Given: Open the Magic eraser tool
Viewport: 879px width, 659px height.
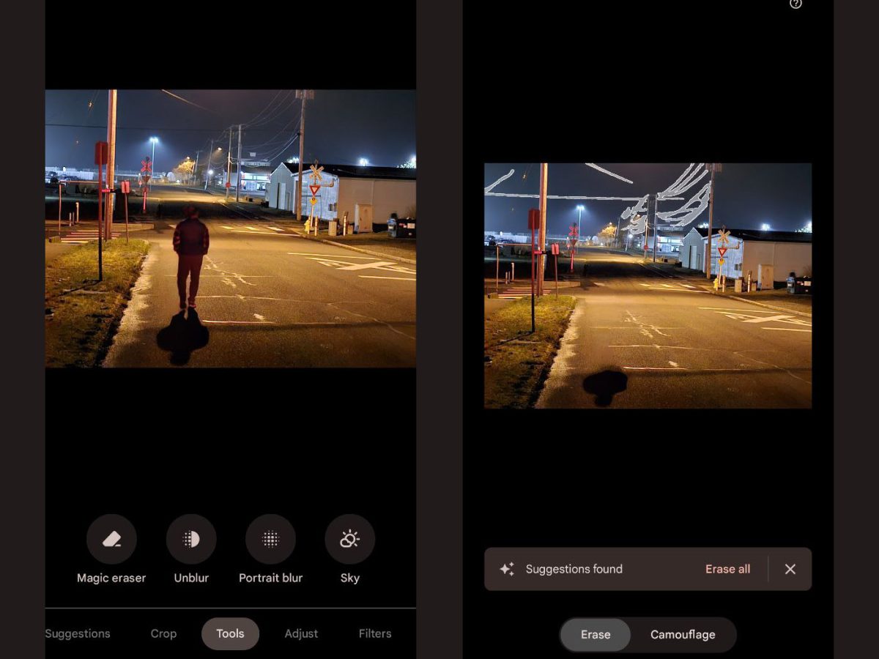Looking at the screenshot, I should (x=111, y=540).
